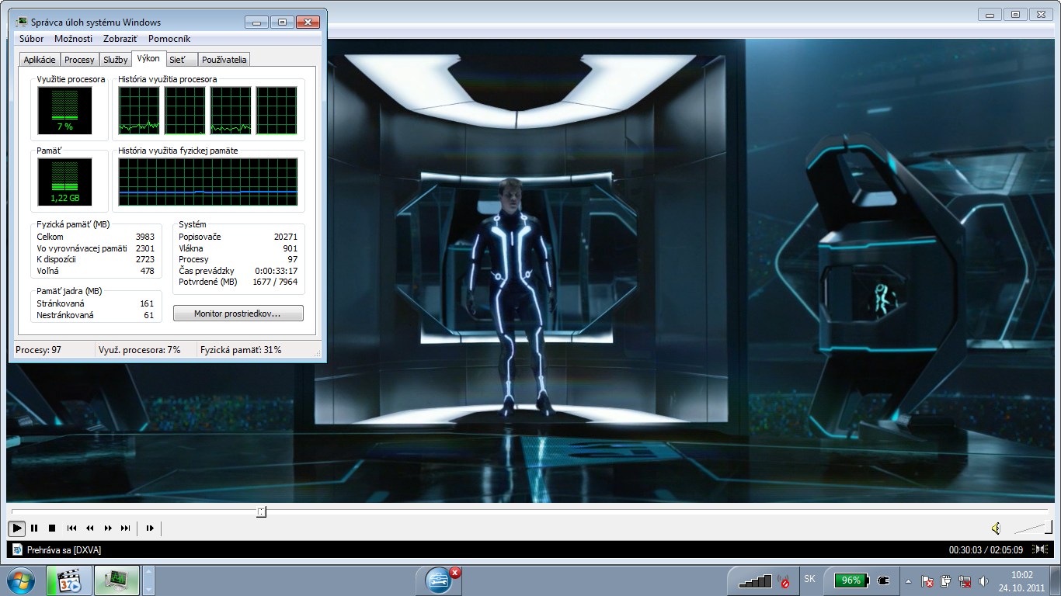This screenshot has width=1061, height=596.
Task: Click the physical memory history graph
Action: [x=207, y=182]
